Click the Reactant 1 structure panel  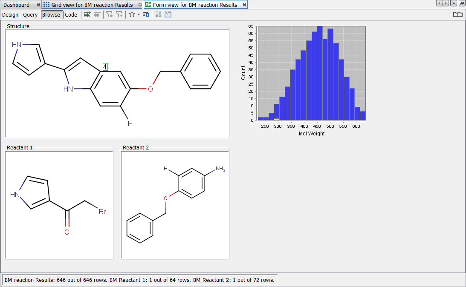tap(59, 205)
